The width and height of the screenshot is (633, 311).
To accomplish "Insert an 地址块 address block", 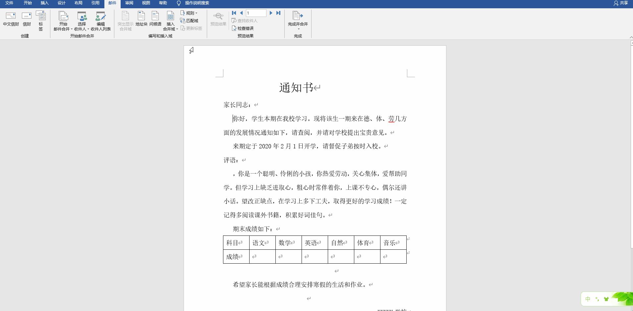I will (x=141, y=19).
